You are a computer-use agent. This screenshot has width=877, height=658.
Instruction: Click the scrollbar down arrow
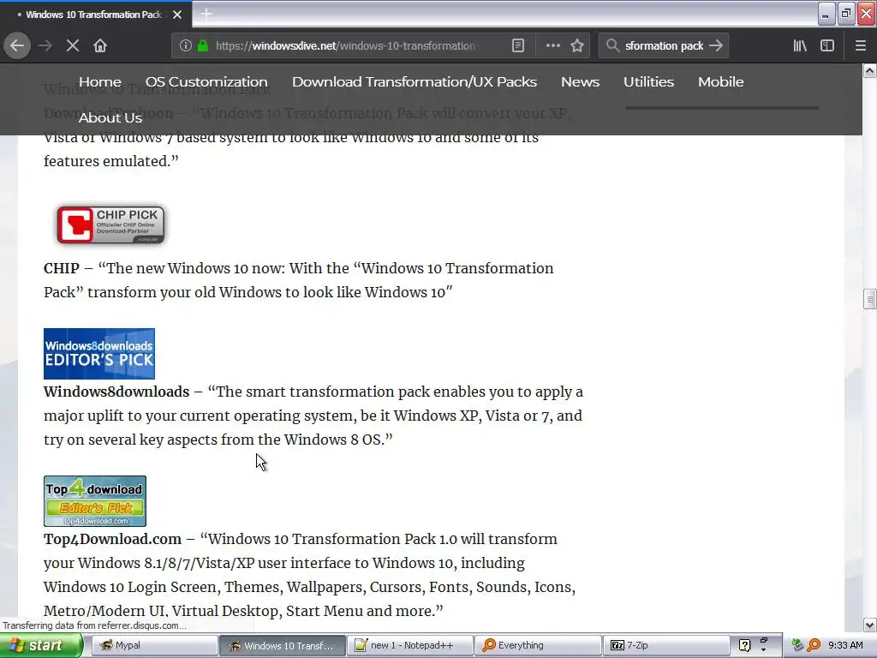coord(869,625)
